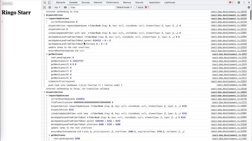Open source link for 'dispatchAction 8192' row
The width and height of the screenshot is (252, 141).
click(228, 110)
